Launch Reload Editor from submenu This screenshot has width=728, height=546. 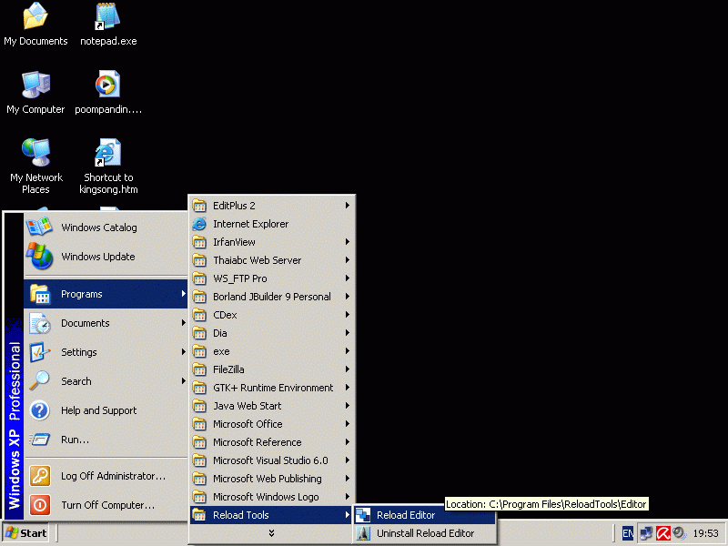pyautogui.click(x=406, y=515)
